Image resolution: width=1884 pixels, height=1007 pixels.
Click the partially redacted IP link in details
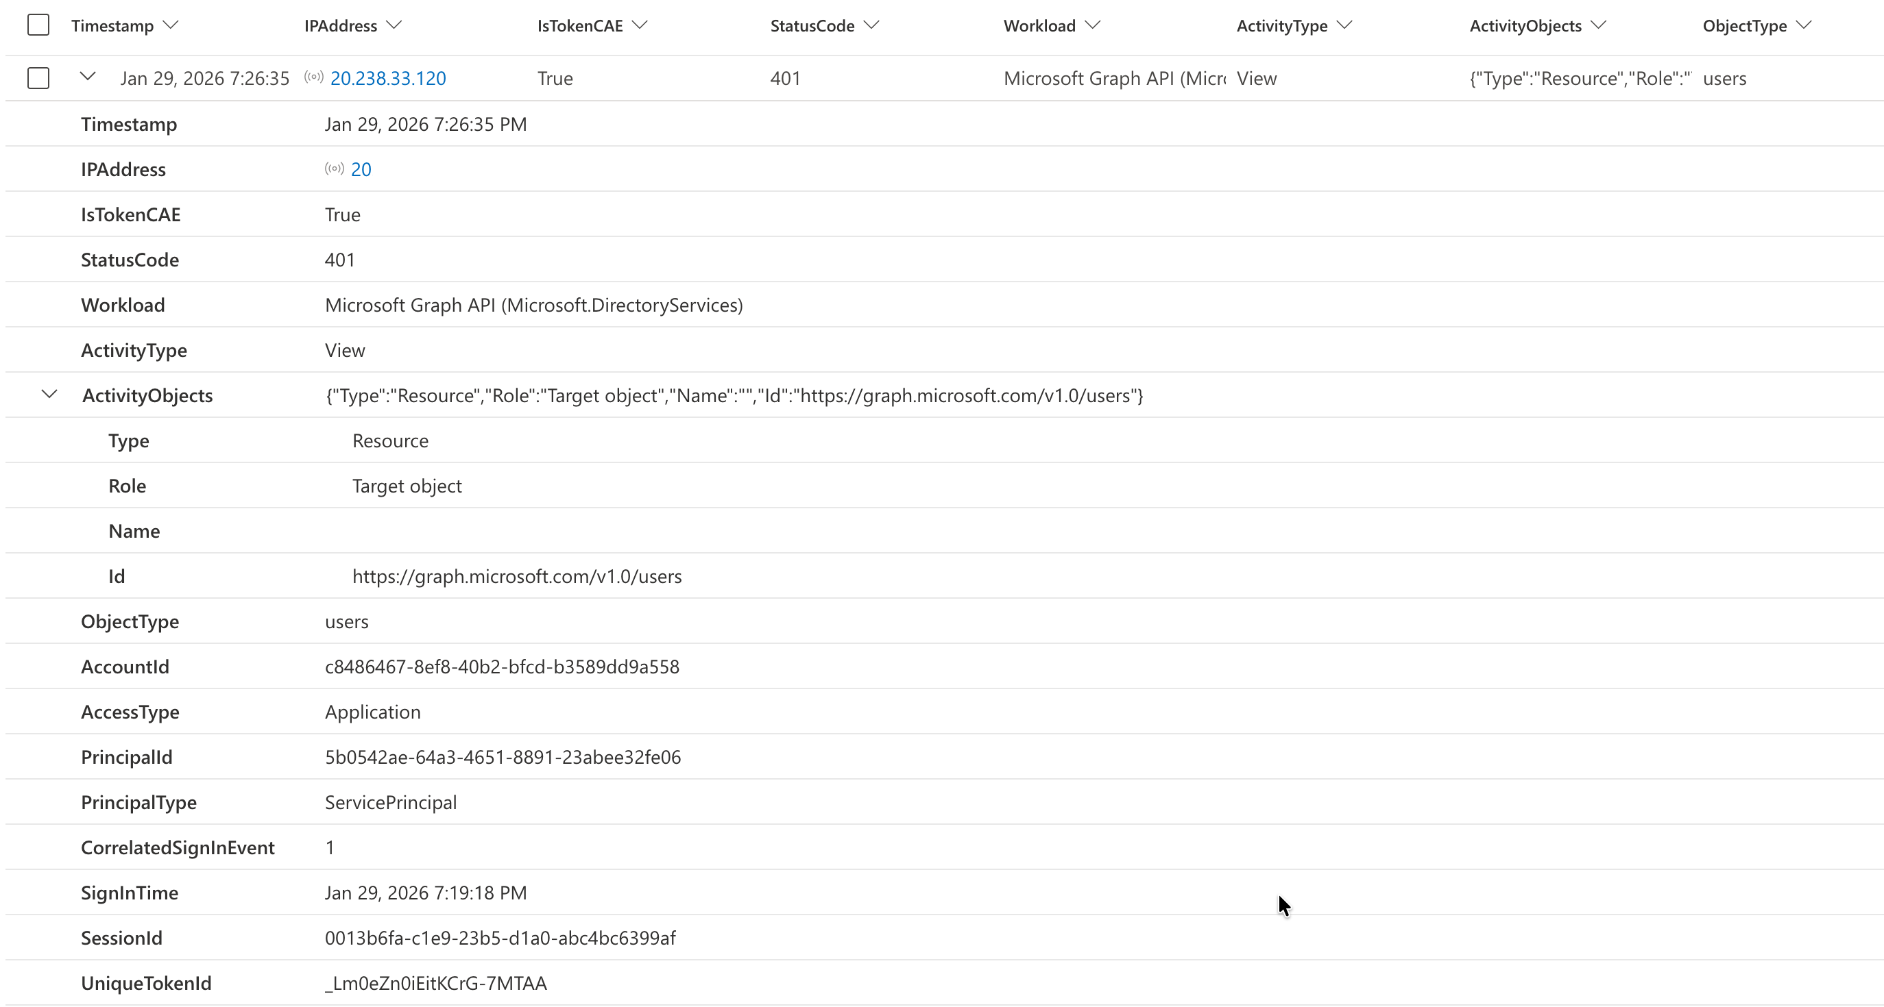[361, 169]
